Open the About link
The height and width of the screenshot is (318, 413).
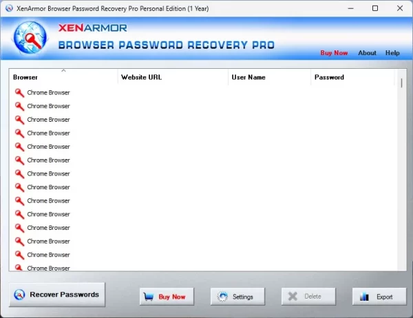367,53
